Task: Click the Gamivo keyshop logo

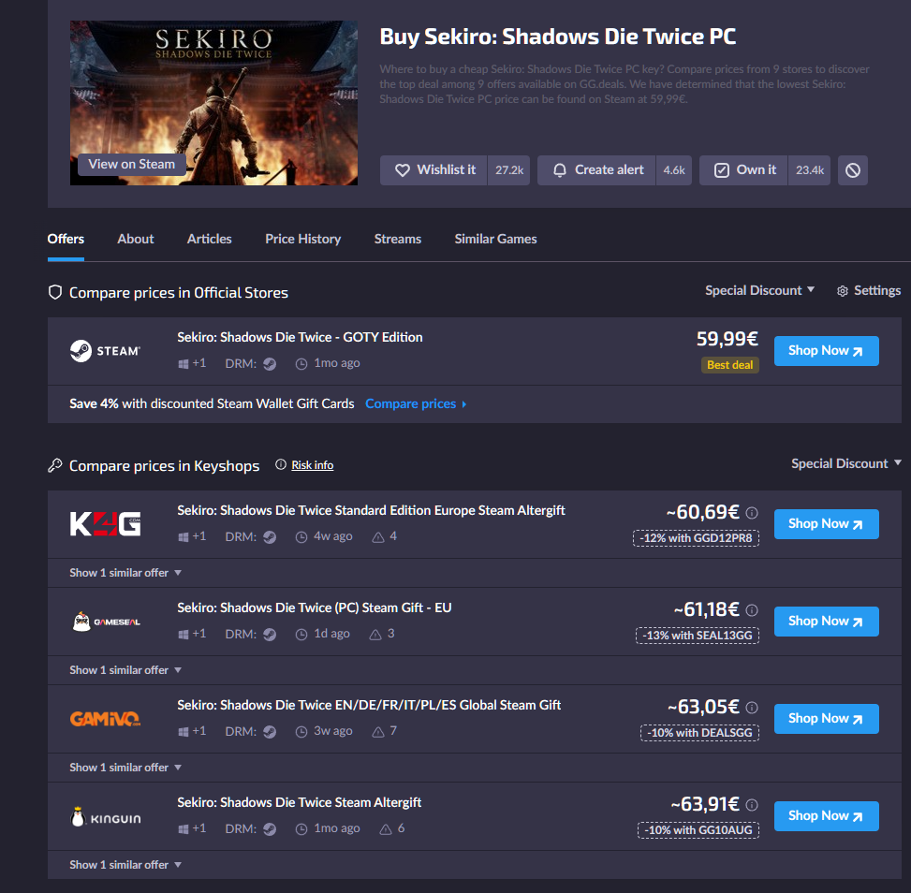Action: [105, 719]
